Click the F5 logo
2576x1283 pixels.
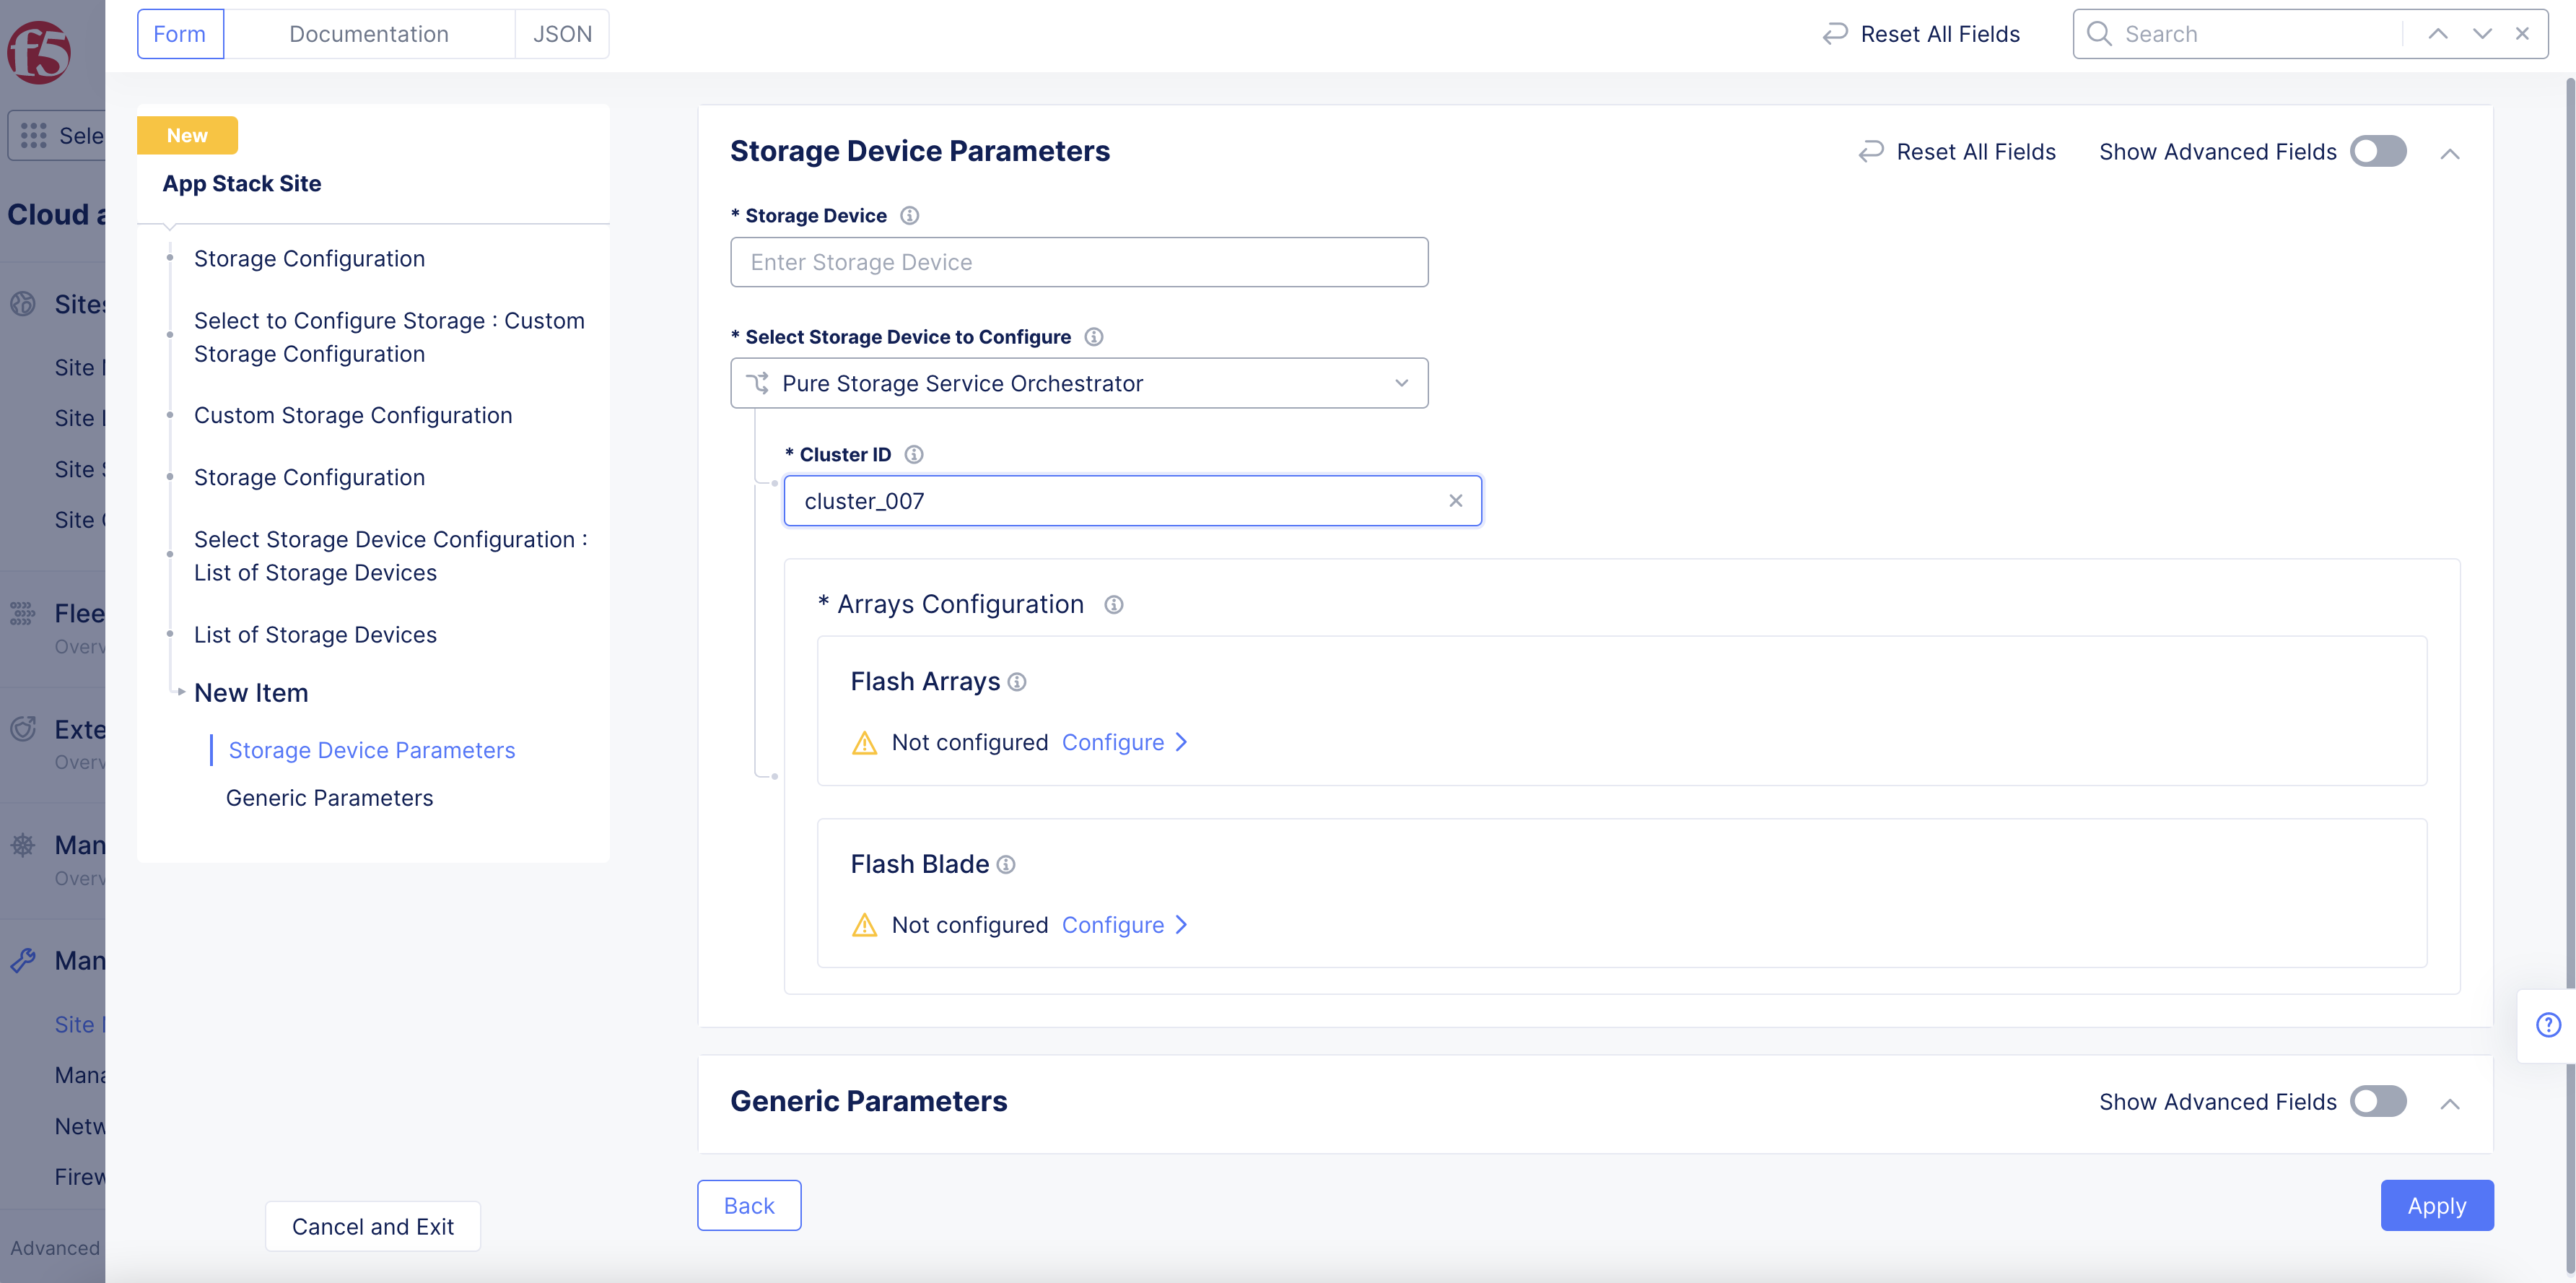(39, 51)
